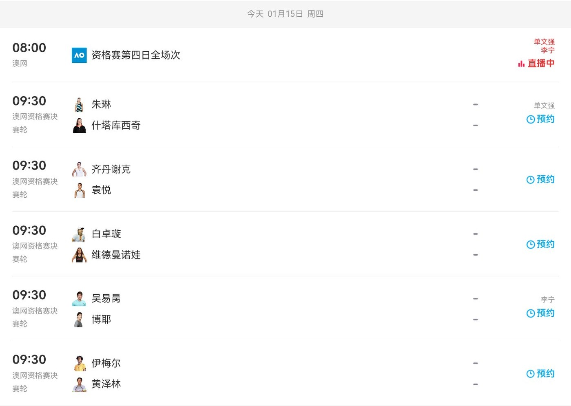Click 吴易昺's player avatar
The height and width of the screenshot is (406, 571).
click(x=80, y=299)
